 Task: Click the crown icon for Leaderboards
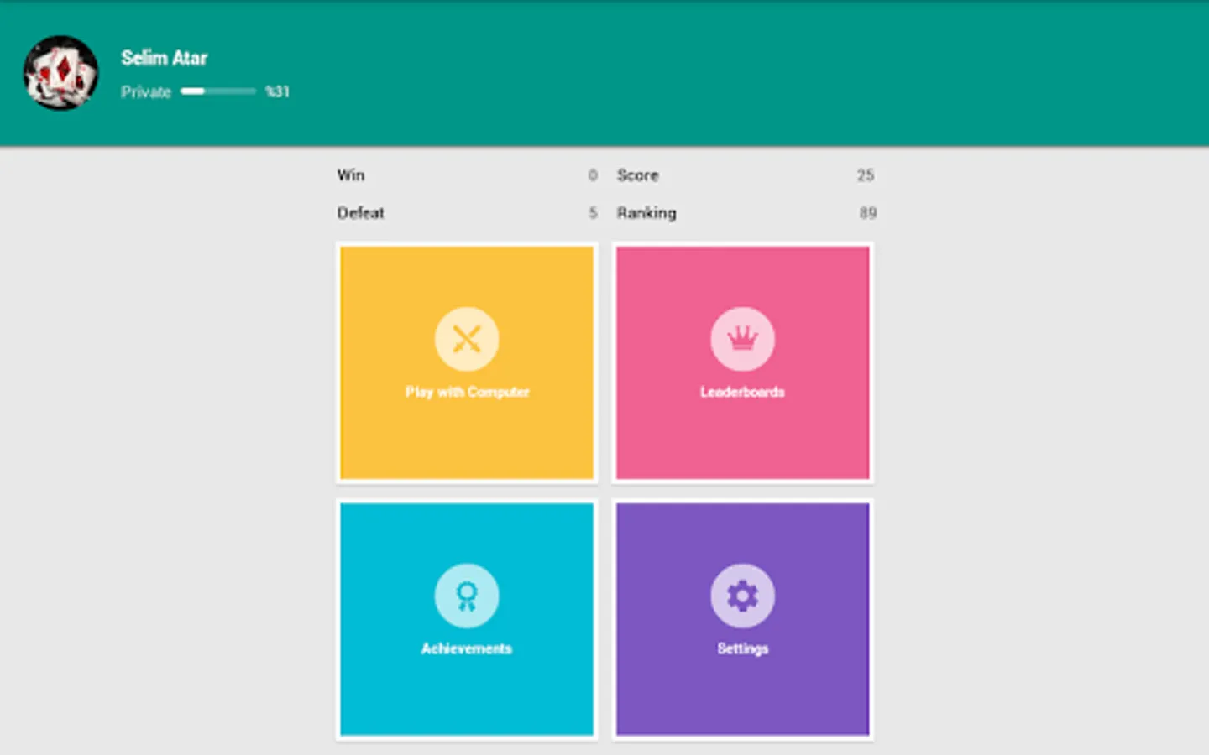(742, 339)
